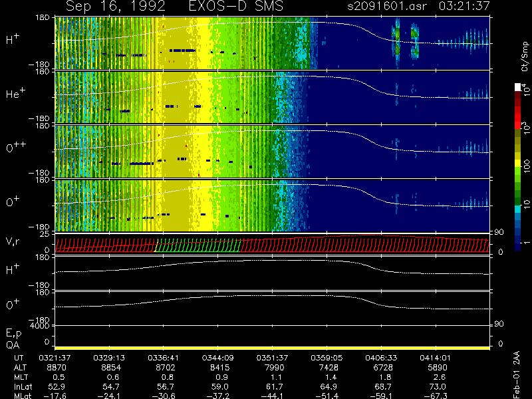532x399 pixels.
Task: Click InLat value '73.0'
Action: point(439,387)
